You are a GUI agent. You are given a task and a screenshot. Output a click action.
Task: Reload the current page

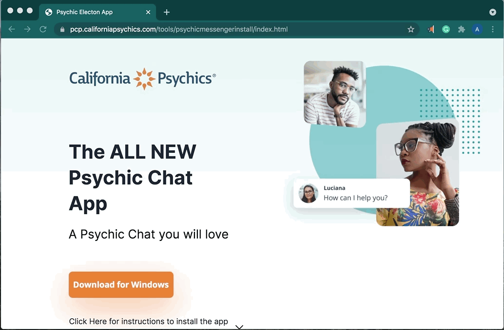click(x=43, y=29)
